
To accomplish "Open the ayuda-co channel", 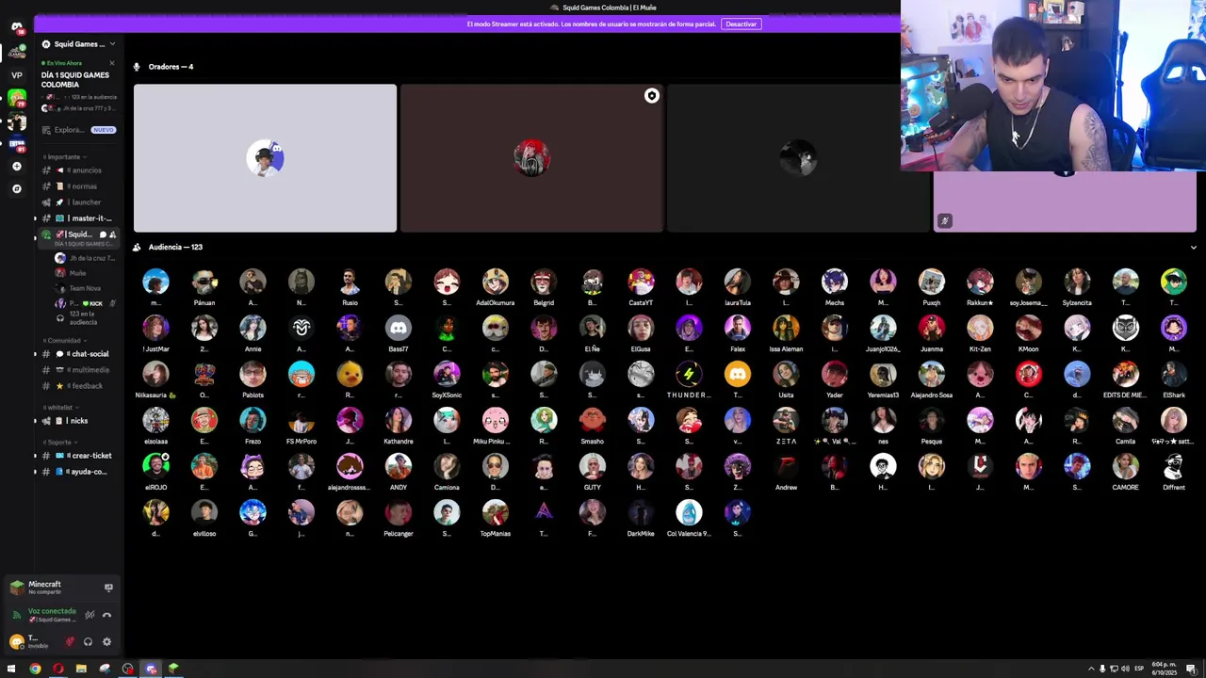I will (78, 472).
